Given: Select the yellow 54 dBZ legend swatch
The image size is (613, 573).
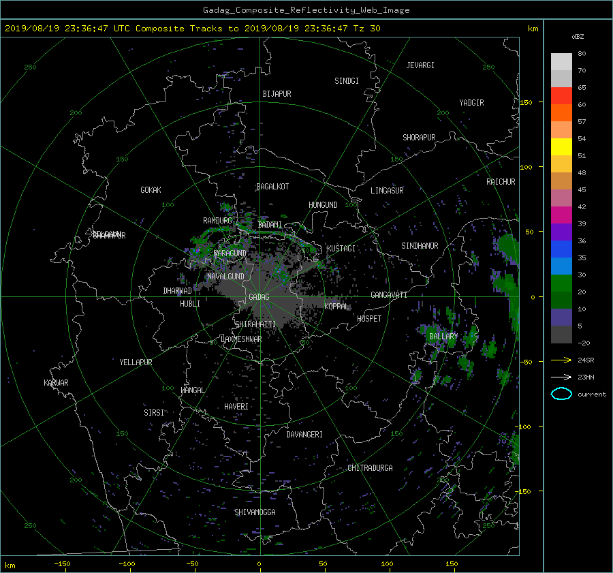Looking at the screenshot, I should [561, 146].
